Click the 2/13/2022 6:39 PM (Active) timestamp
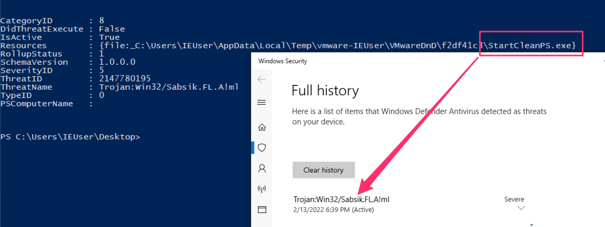The image size is (605, 227). (x=334, y=210)
